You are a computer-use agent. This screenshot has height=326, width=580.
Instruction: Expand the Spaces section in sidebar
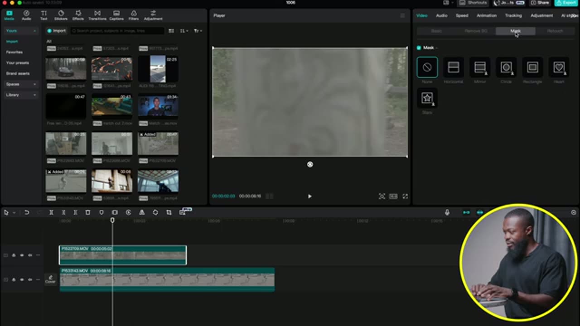pyautogui.click(x=34, y=84)
